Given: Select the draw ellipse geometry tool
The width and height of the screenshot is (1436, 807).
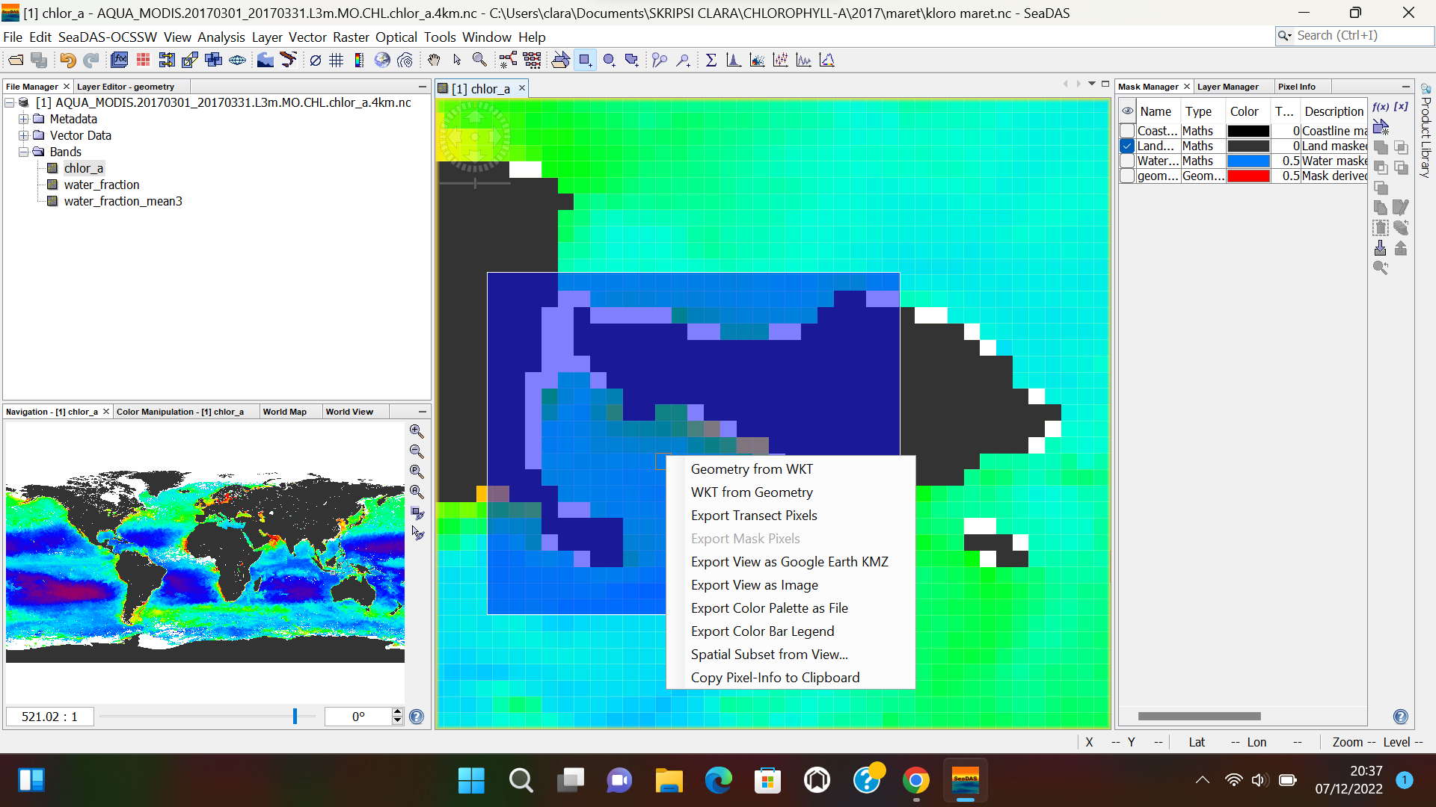Looking at the screenshot, I should point(610,61).
